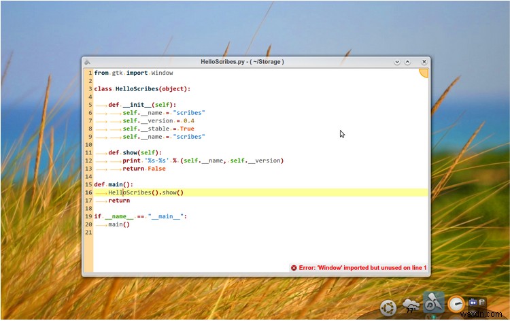Click the blue tray icon beside the clock

[473, 303]
